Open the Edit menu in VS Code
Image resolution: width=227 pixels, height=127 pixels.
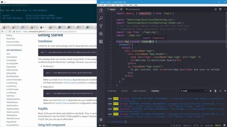[103, 5]
